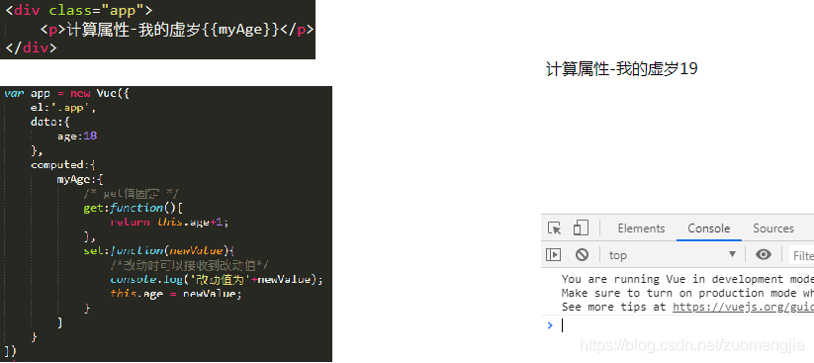Click the closing '</div>' HTML line
Viewport: 814px width, 363px height.
31,47
